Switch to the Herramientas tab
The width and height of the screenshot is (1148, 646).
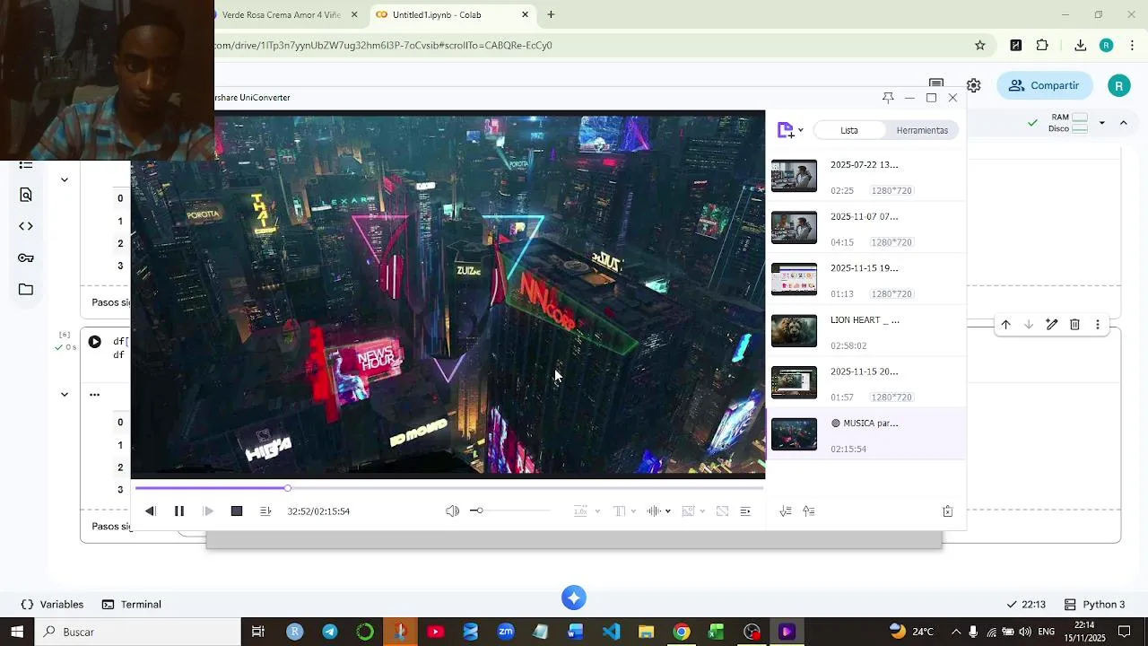[922, 130]
